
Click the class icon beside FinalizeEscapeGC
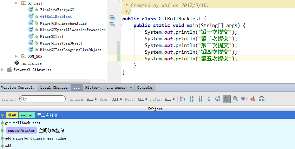31,9
